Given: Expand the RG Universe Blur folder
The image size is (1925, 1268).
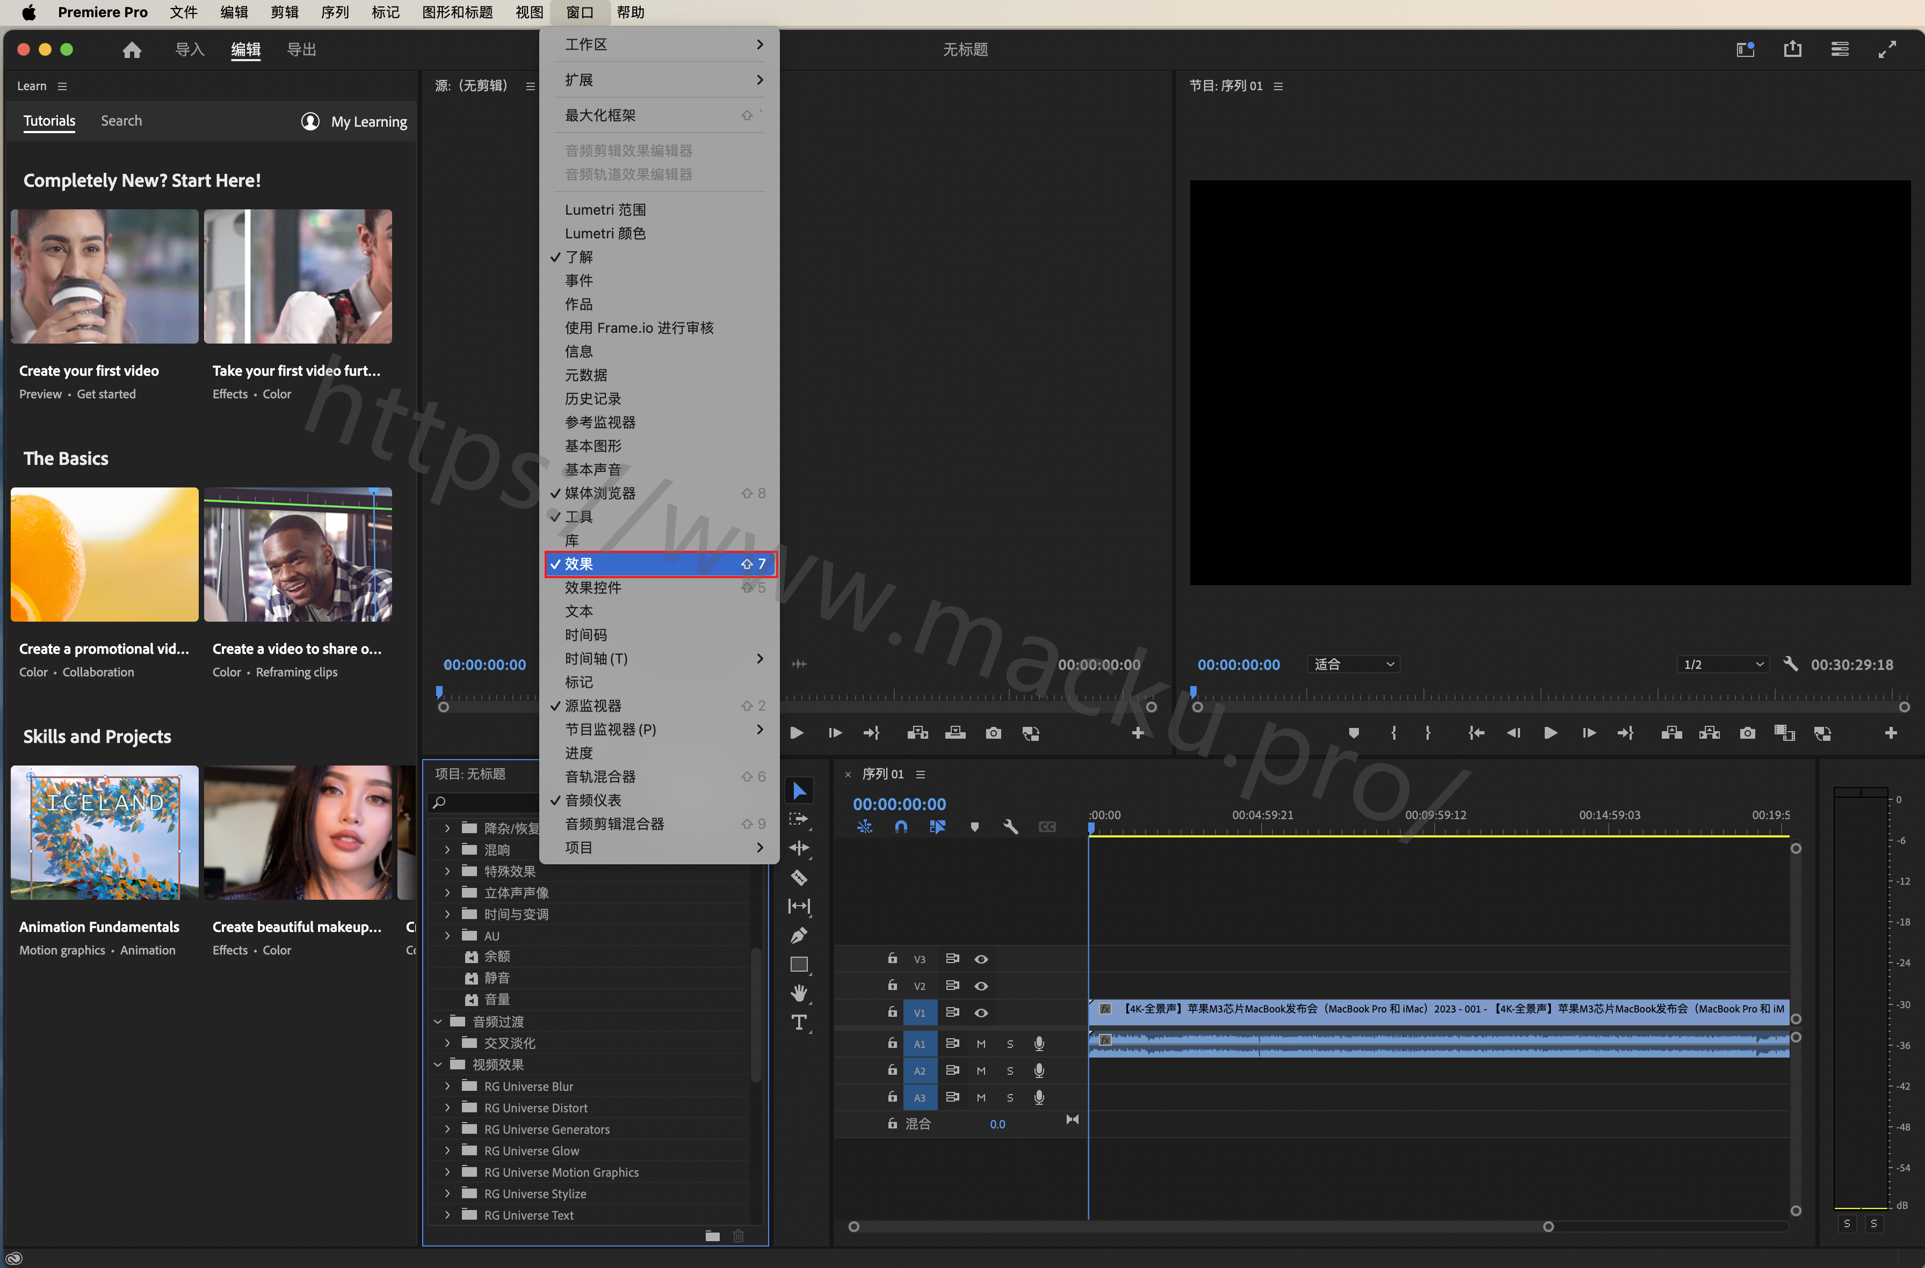Looking at the screenshot, I should pyautogui.click(x=447, y=1086).
